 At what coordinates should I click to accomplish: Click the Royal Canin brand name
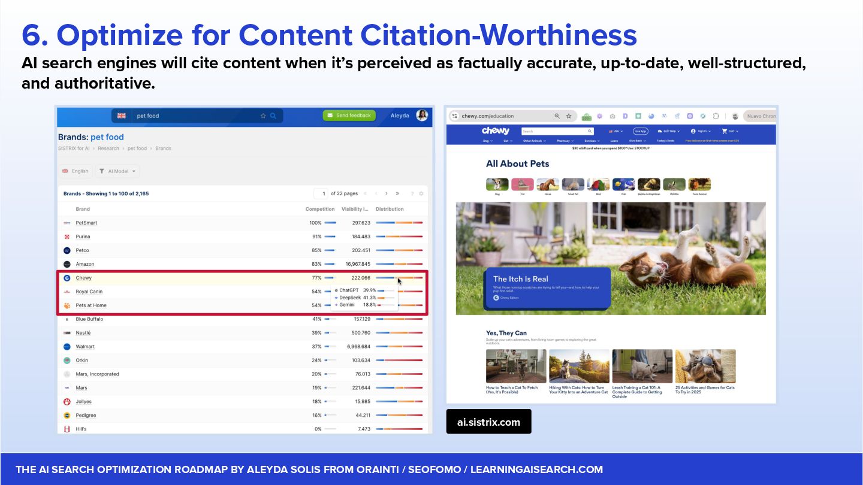(x=89, y=292)
